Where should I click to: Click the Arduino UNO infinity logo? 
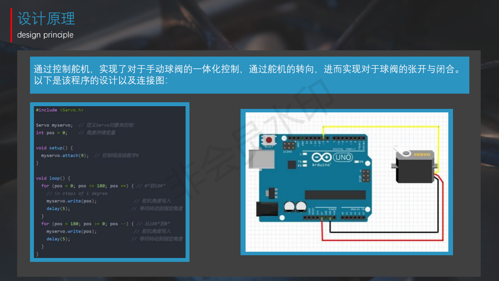point(322,158)
